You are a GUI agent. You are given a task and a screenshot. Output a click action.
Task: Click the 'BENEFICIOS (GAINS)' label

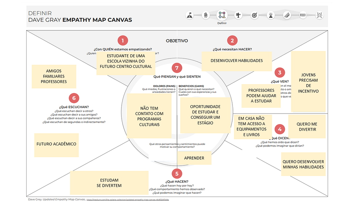[191, 86]
